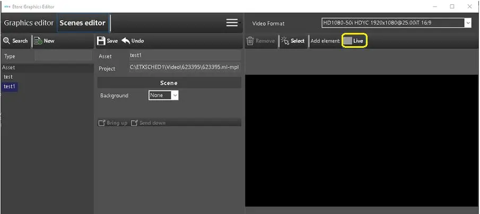Select the test1 asset in list
This screenshot has height=214, width=480.
(10, 87)
